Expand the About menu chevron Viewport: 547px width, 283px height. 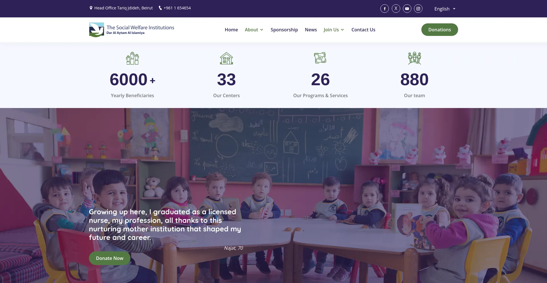[262, 30]
